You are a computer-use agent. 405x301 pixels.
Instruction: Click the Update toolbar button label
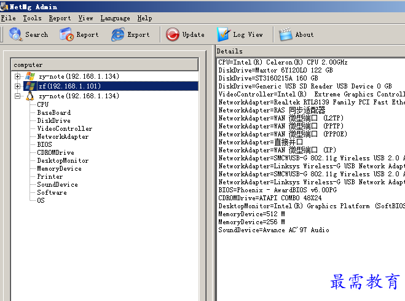[x=193, y=34]
